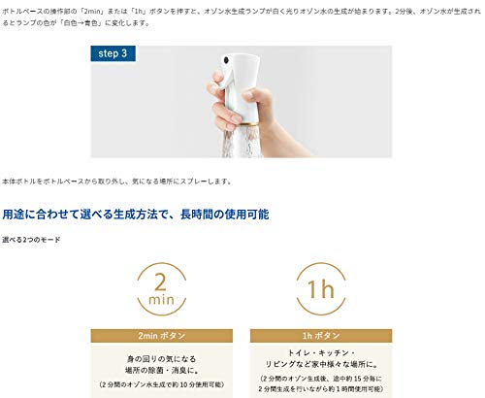
Task: Click the 2分間のオゾン水生成で約10分使用可能 note
Action: click(x=161, y=384)
